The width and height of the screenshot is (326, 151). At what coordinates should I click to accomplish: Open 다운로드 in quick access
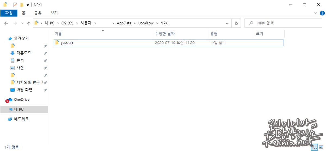(24, 53)
